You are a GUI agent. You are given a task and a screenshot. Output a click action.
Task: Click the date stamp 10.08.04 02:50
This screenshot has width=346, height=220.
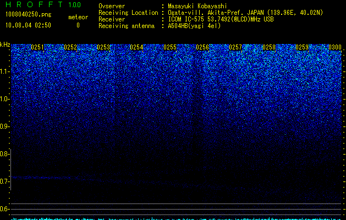point(28,25)
